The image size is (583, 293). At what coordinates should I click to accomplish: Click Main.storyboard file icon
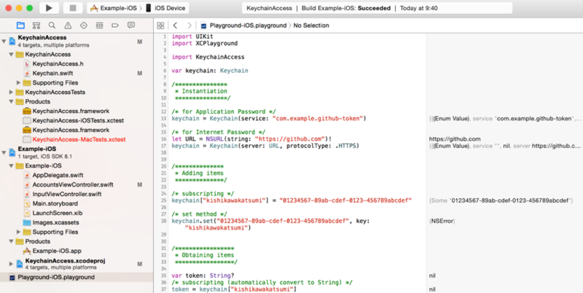coord(27,203)
